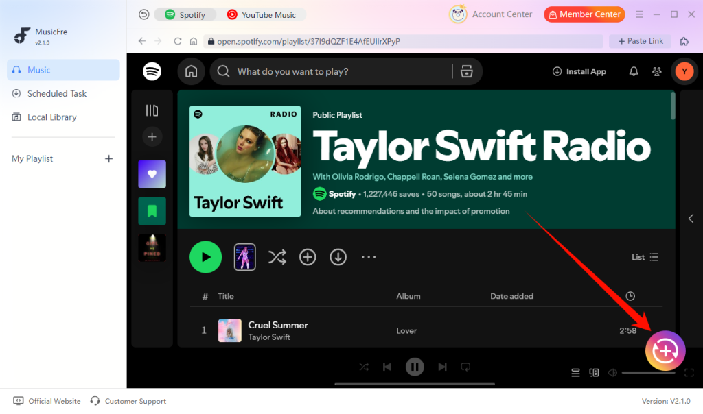The image size is (703, 414).
Task: Skip to previous track
Action: (x=387, y=367)
